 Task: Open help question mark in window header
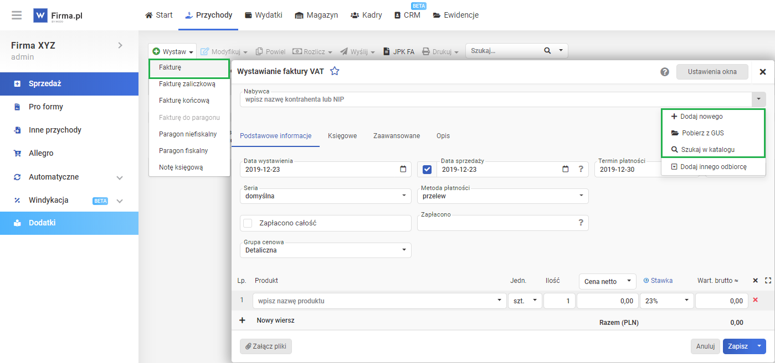tap(665, 72)
